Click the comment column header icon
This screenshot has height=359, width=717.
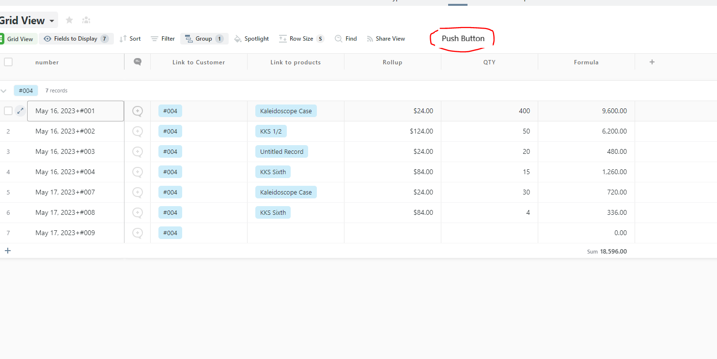point(138,62)
